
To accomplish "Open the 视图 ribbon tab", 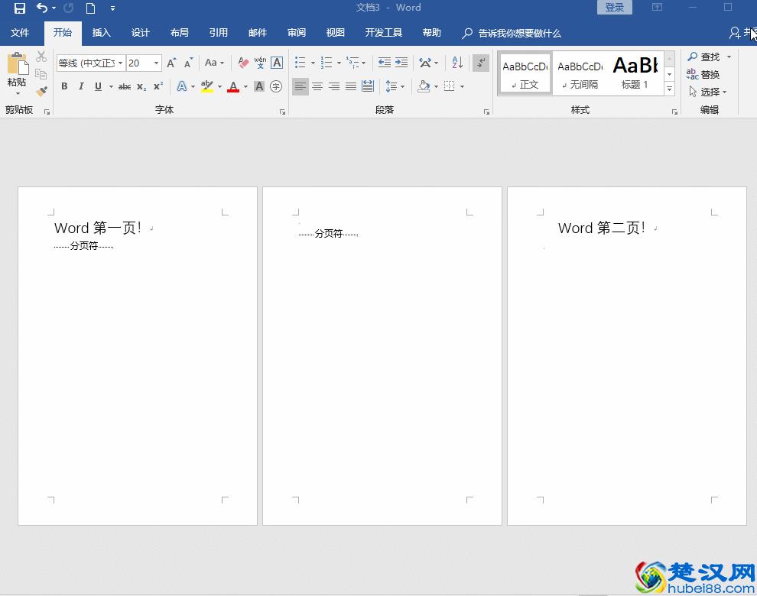I will pyautogui.click(x=334, y=33).
